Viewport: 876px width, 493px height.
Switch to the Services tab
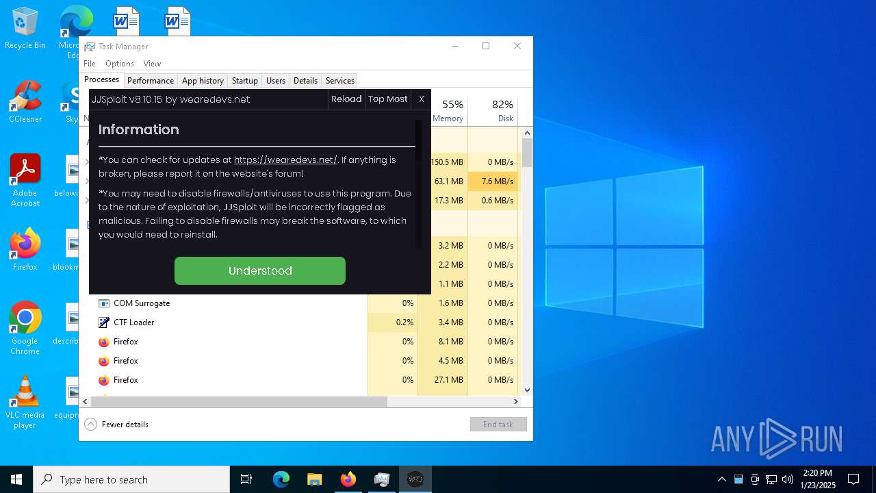(340, 81)
